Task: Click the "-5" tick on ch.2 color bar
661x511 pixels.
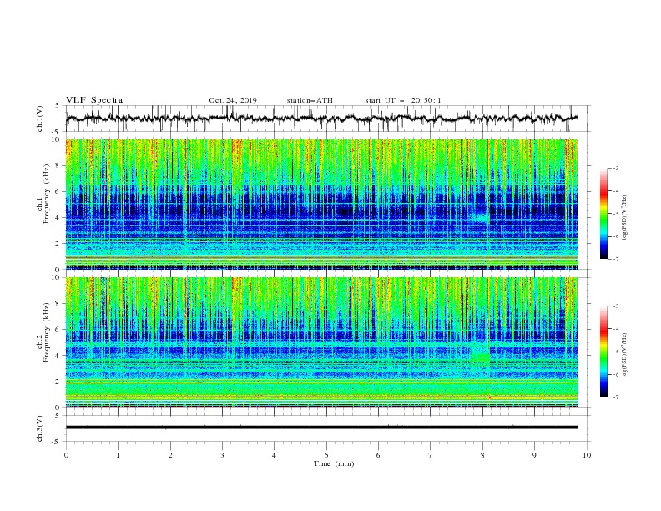Action: (615, 352)
